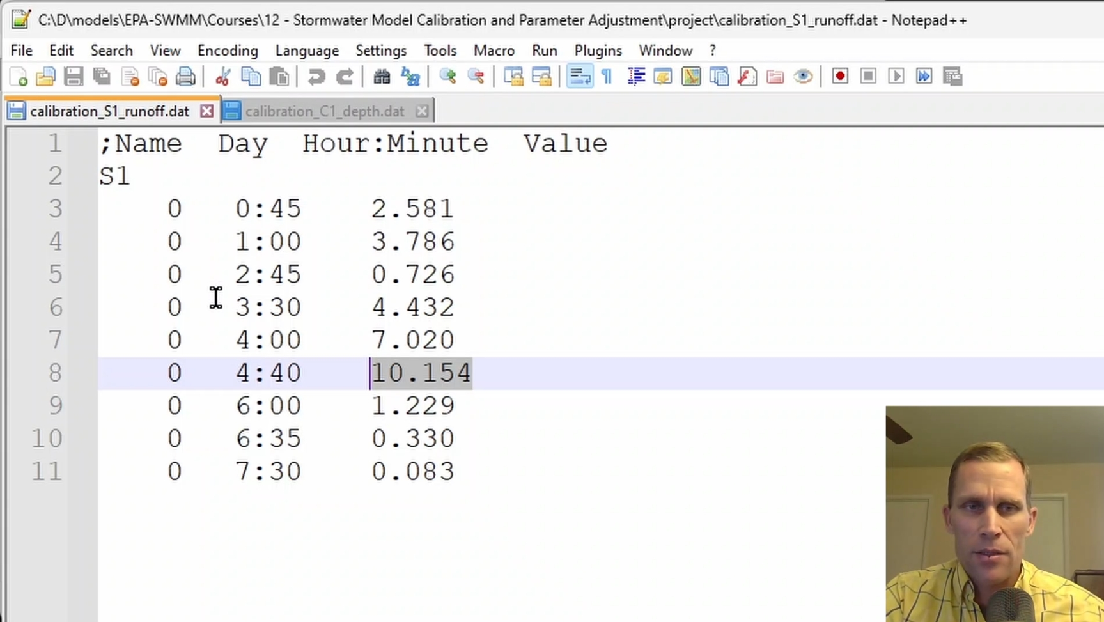Paste with the clipboard icon
This screenshot has height=622, width=1104.
[279, 77]
